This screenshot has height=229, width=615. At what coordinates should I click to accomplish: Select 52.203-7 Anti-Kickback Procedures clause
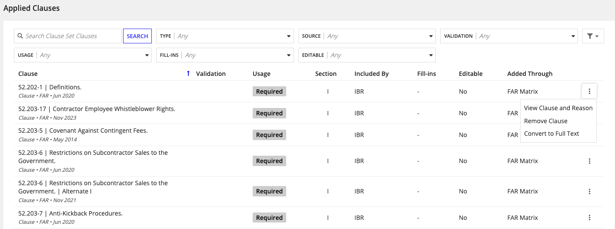[70, 213]
